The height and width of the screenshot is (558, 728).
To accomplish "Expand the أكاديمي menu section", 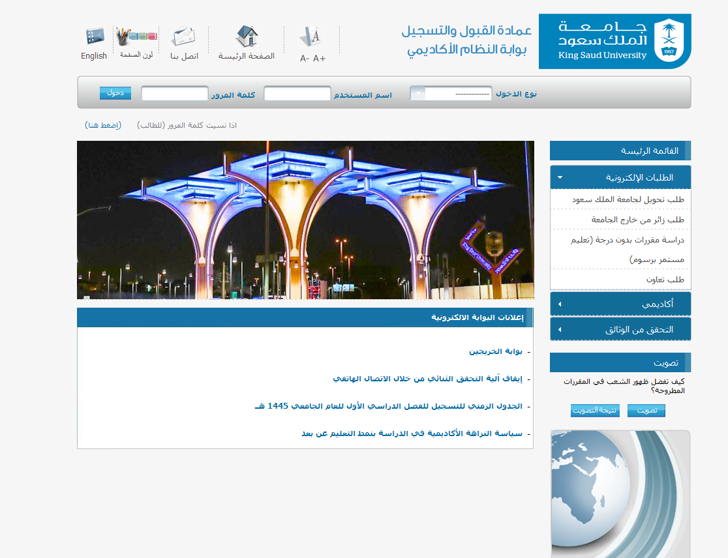I will (620, 304).
